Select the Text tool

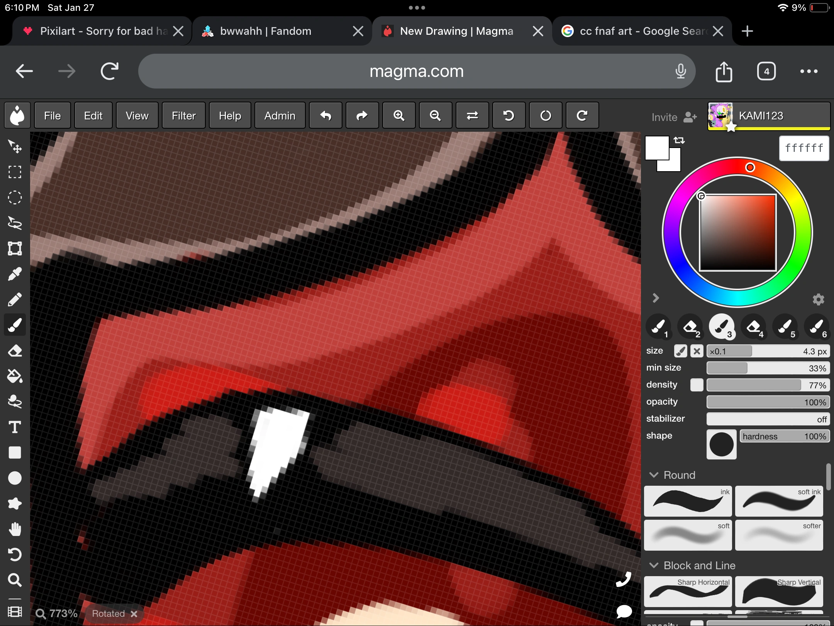coord(15,427)
